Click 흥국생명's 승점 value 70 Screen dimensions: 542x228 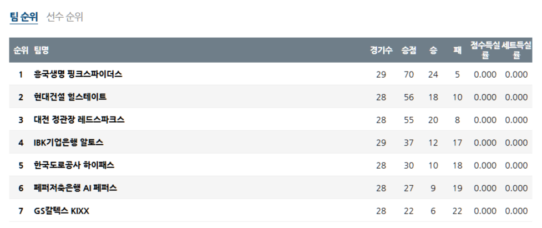(x=409, y=74)
